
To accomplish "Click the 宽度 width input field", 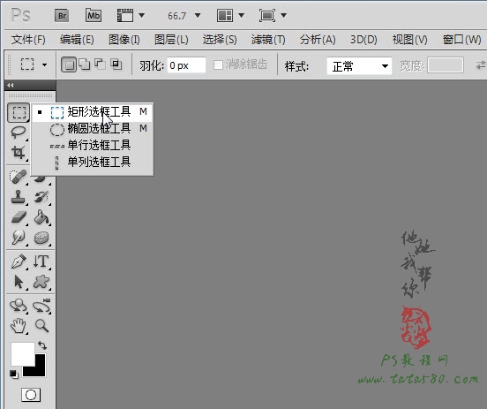I will [446, 65].
